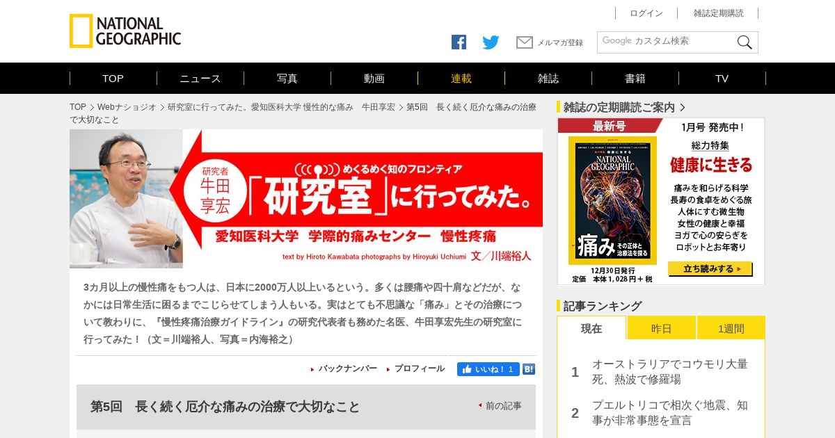Open 雑誌の定期購読ご案内 heading link
835x438 pixels.
click(619, 107)
